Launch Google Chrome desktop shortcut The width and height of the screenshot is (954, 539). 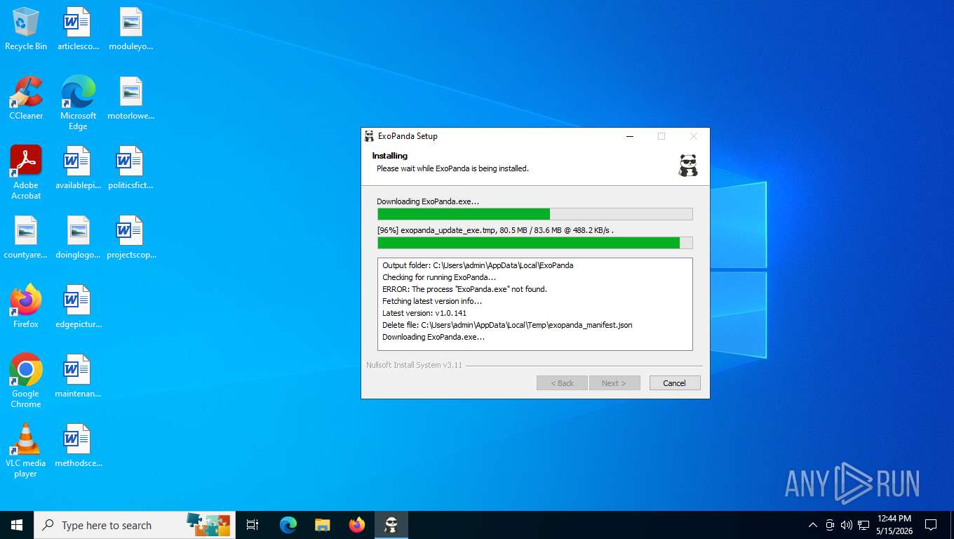coord(26,381)
